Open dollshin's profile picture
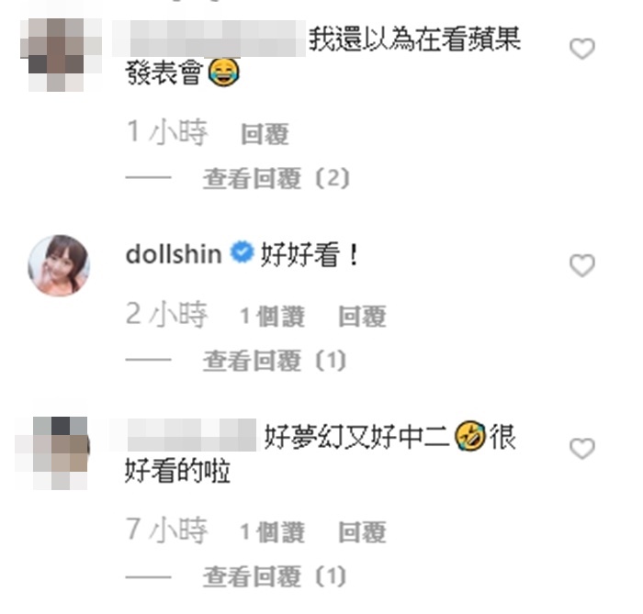The image size is (643, 614). [x=59, y=265]
